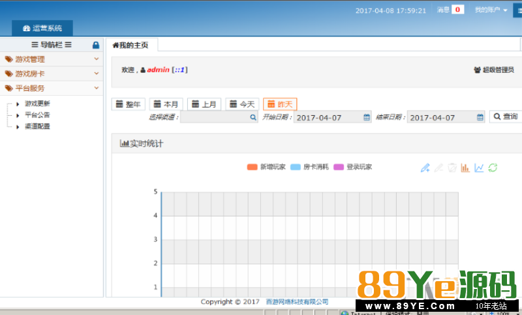The image size is (522, 315).
Task: Click the [::1] IP address text
Action: pos(180,70)
